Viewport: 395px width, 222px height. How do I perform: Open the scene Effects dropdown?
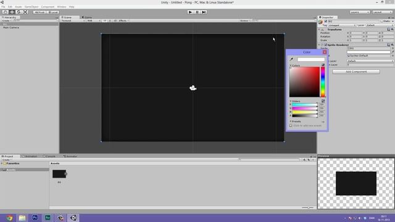pos(124,20)
